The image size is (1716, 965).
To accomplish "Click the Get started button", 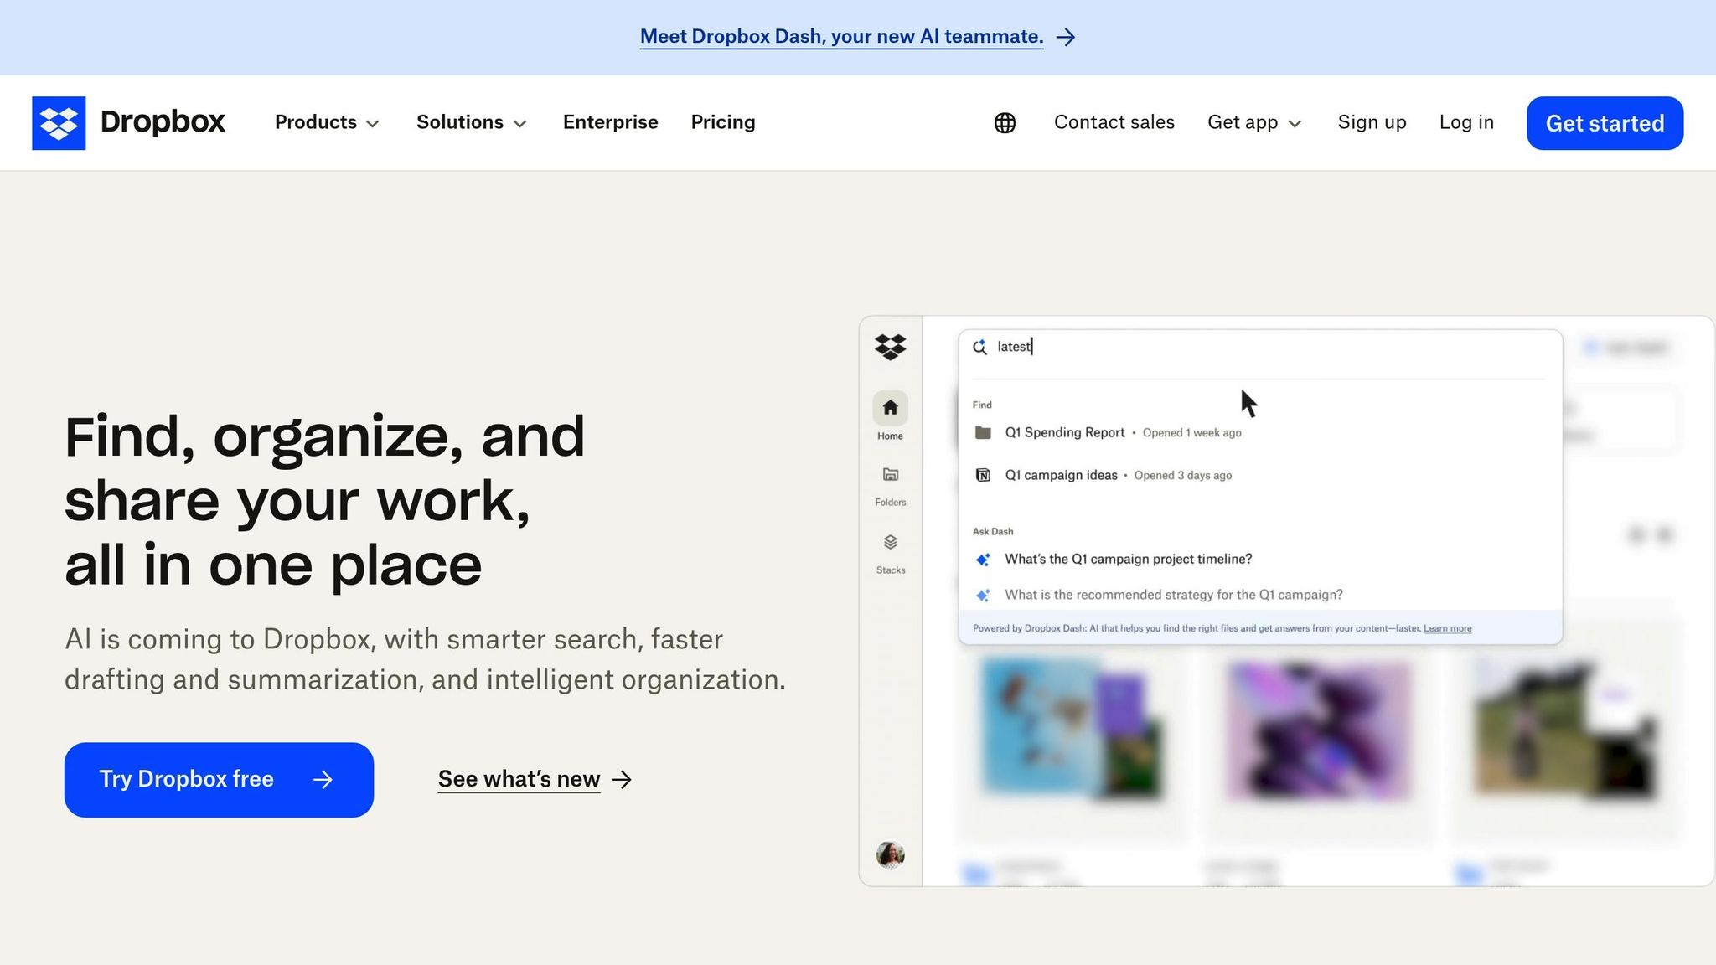I will (x=1604, y=122).
